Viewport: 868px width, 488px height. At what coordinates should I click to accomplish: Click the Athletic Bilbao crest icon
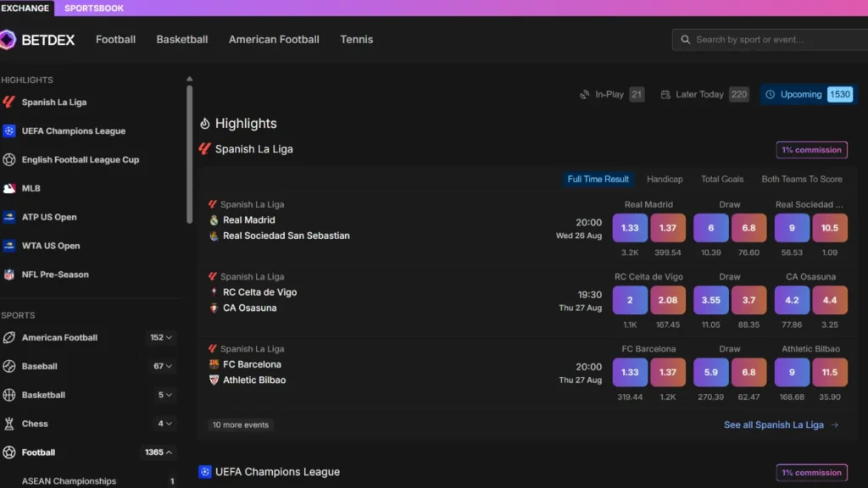(x=214, y=380)
